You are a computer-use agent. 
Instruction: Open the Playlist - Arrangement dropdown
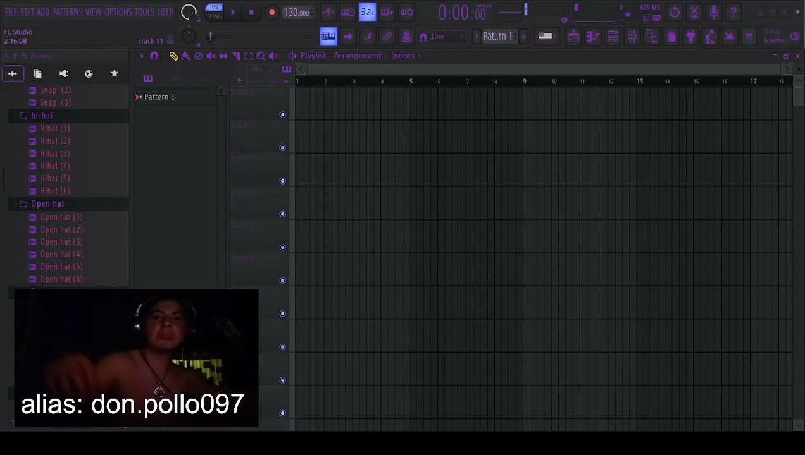(x=340, y=56)
